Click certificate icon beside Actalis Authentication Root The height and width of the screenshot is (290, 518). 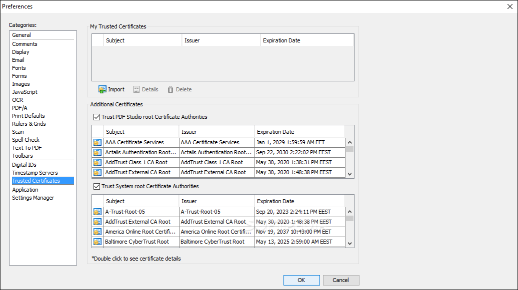[x=97, y=152]
